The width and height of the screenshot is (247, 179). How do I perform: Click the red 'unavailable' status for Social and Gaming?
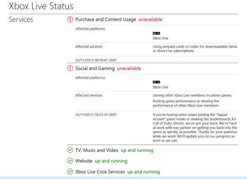point(129,68)
